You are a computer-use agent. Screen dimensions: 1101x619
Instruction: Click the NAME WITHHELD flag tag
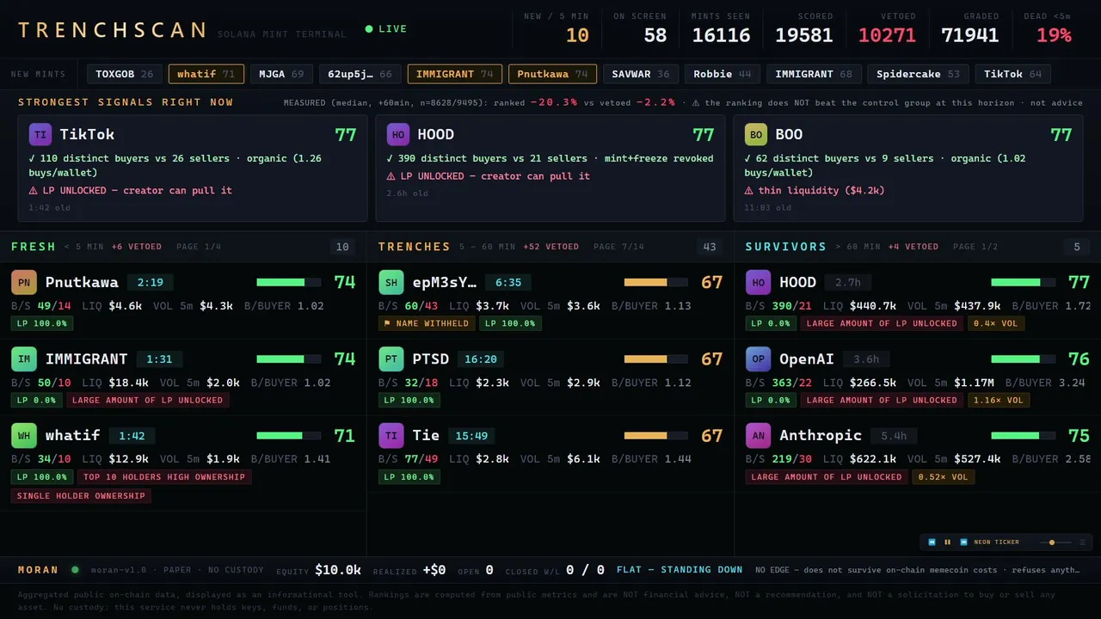[x=427, y=323]
